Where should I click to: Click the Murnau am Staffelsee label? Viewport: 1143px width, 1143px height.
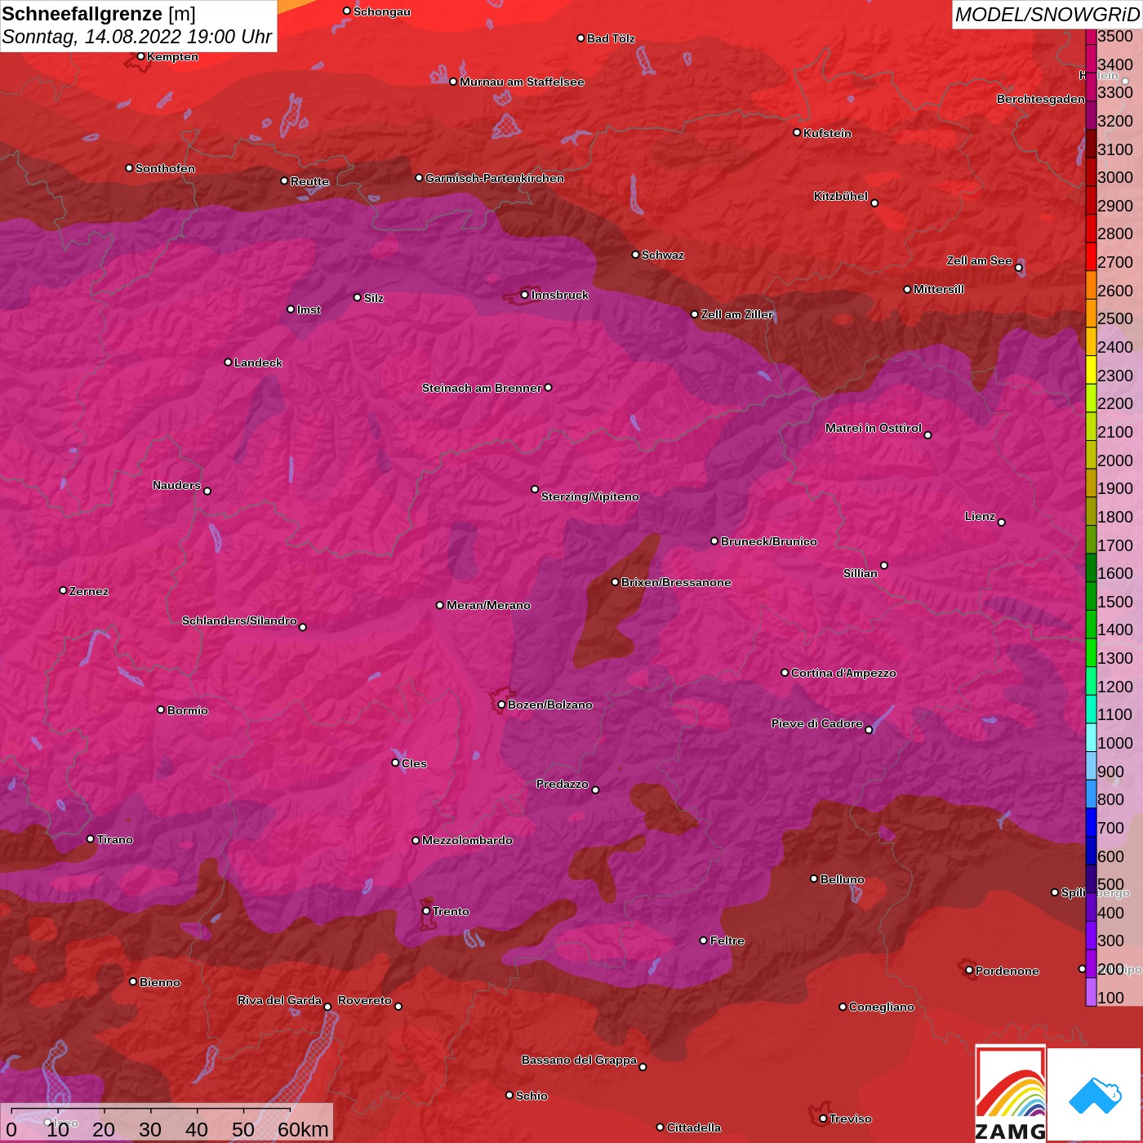[x=522, y=82]
